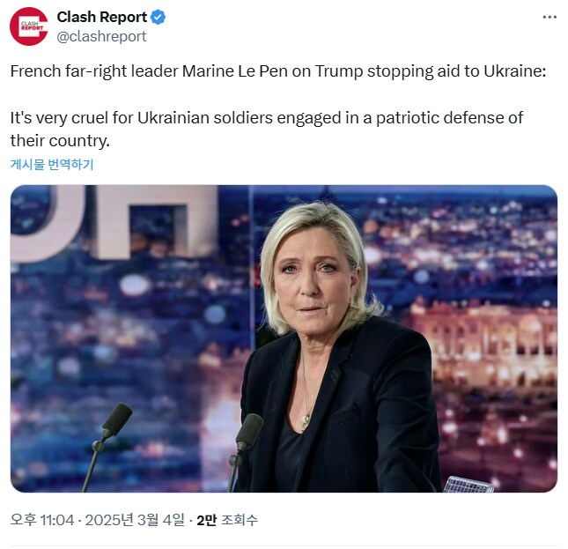Click the center microphone in the photo
Image resolution: width=568 pixels, height=549 pixels.
point(249,434)
